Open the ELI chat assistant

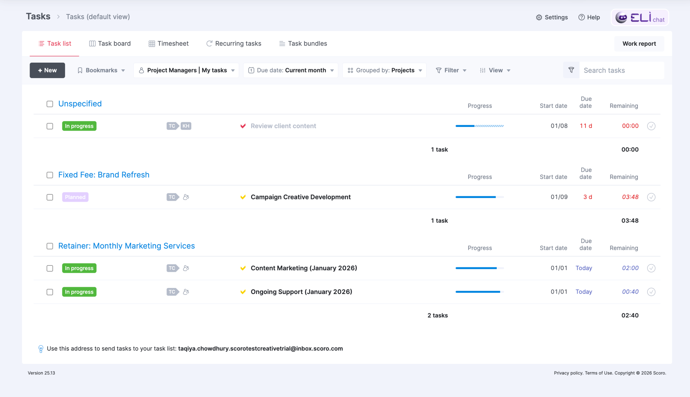click(639, 17)
